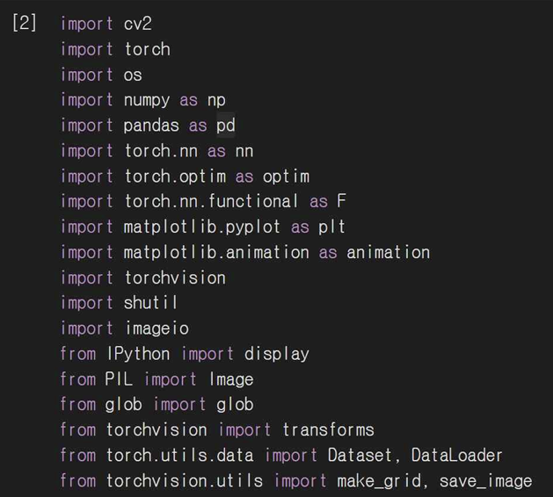Click the np alias after numpy
This screenshot has width=553, height=497.
tap(216, 100)
